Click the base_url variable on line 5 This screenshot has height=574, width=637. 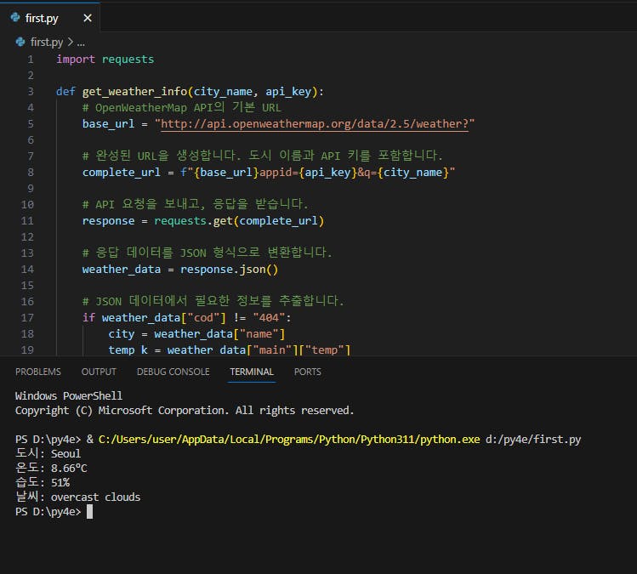[108, 123]
